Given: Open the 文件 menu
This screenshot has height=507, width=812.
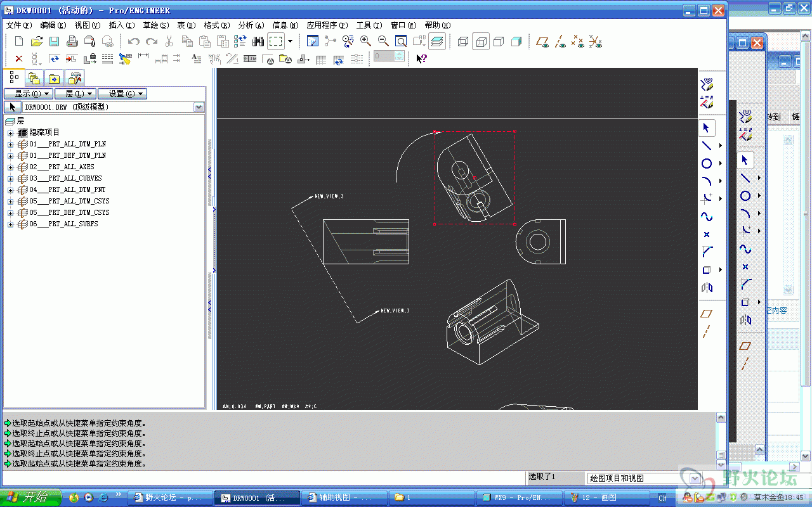Looking at the screenshot, I should [18, 25].
